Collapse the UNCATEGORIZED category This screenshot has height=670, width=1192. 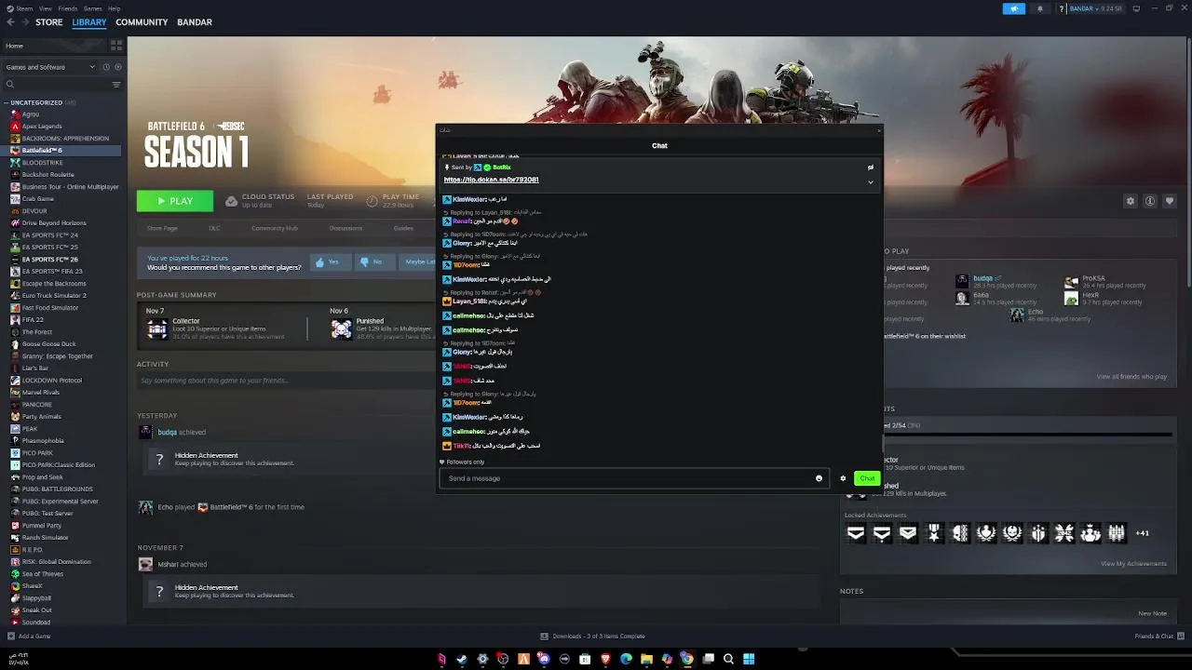[35, 102]
